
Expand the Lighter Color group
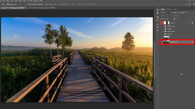(x=164, y=26)
